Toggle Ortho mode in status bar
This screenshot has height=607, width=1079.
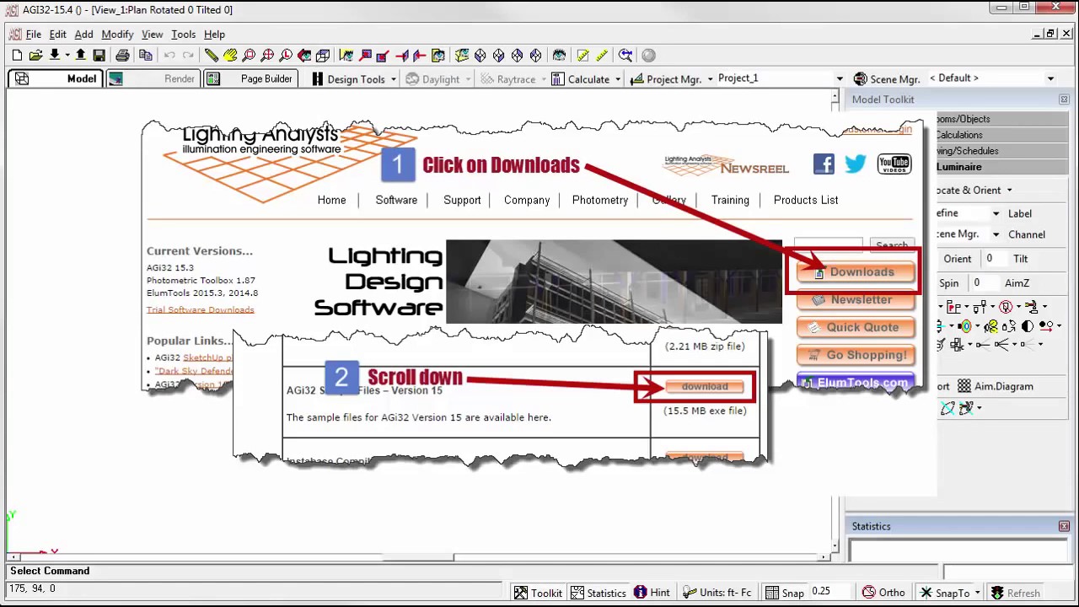(x=883, y=593)
